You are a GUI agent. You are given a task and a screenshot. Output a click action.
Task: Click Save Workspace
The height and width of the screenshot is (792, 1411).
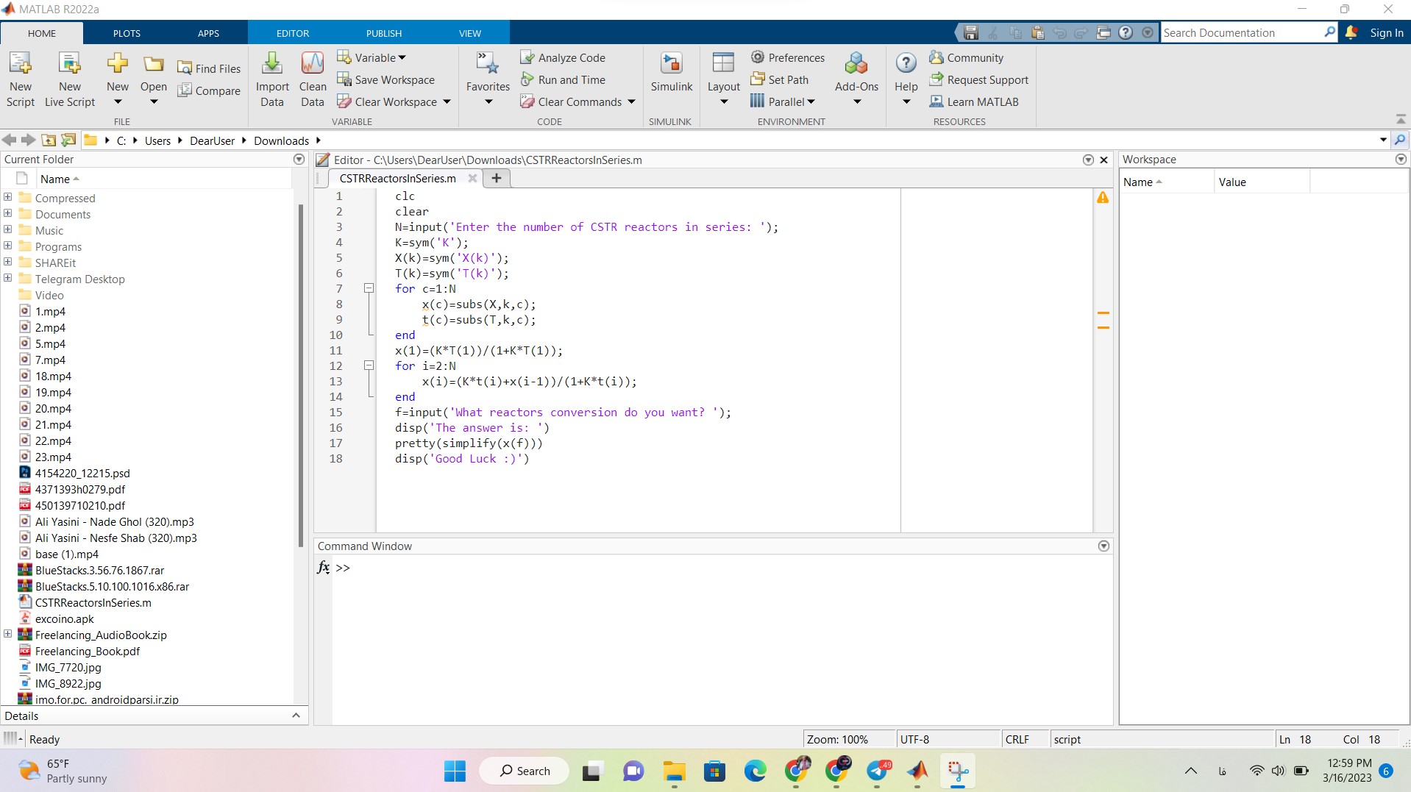[x=385, y=79]
